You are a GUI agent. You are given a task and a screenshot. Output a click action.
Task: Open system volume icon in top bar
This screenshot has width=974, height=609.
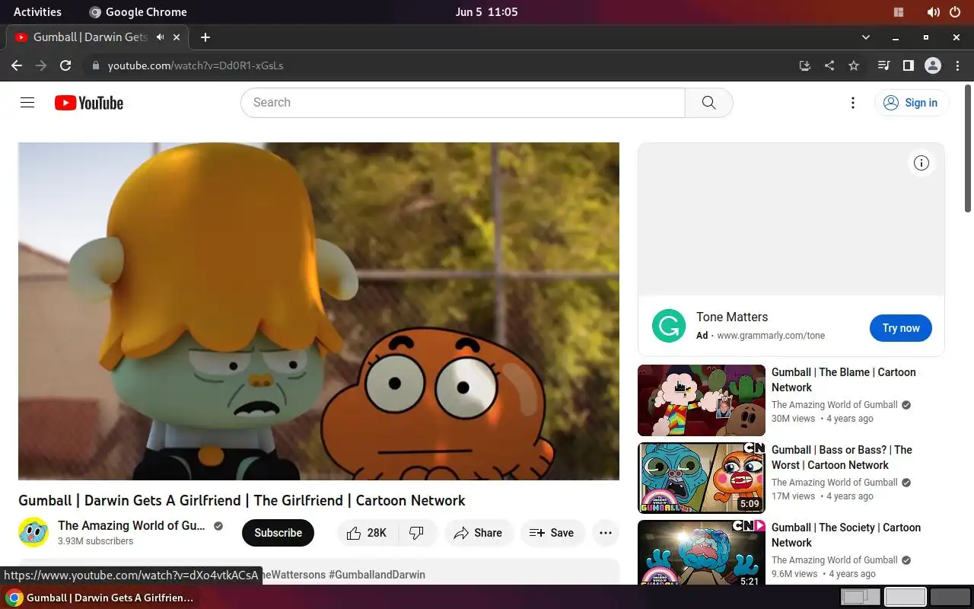point(933,12)
